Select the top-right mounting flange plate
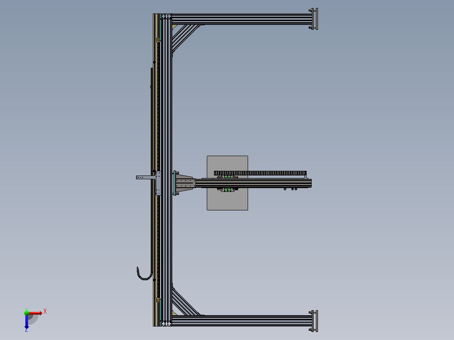The height and width of the screenshot is (340, 454). coord(316,19)
